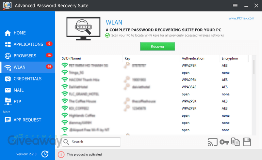Click the copy documents icon
The width and height of the screenshot is (262, 160).
[235, 142]
